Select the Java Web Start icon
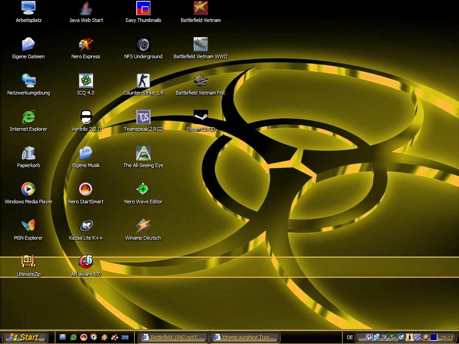Image resolution: width=459 pixels, height=344 pixels. pos(86,12)
